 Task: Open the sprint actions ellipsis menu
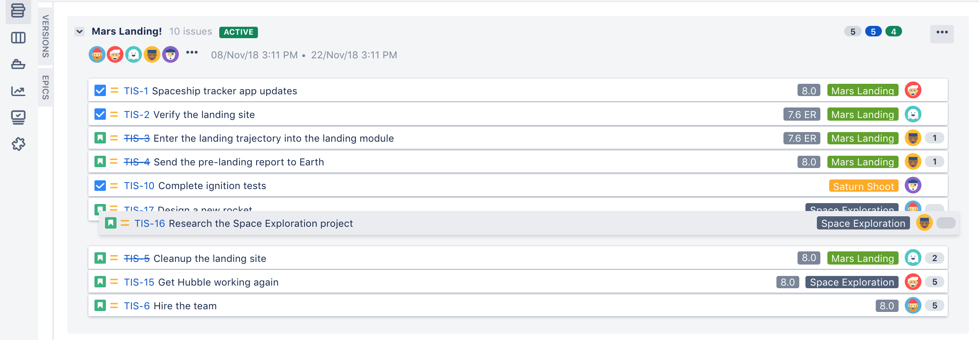942,32
